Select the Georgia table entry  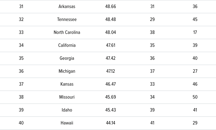pyautogui.click(x=67, y=58)
